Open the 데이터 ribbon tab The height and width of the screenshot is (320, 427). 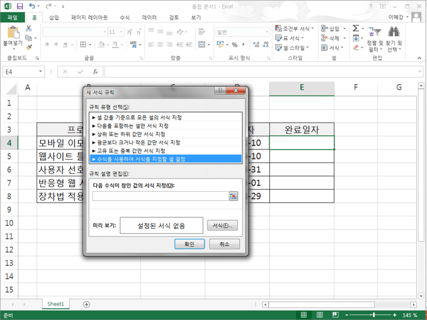[149, 18]
